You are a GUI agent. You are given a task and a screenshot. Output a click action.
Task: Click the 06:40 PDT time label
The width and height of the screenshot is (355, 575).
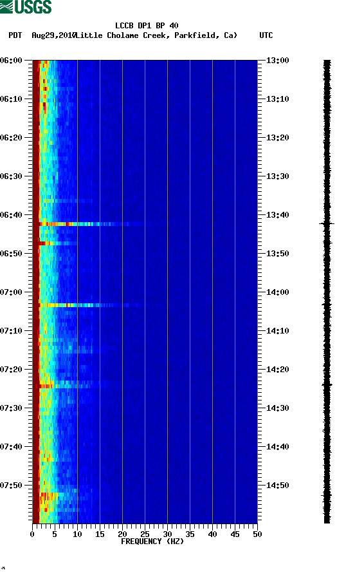coord(12,215)
